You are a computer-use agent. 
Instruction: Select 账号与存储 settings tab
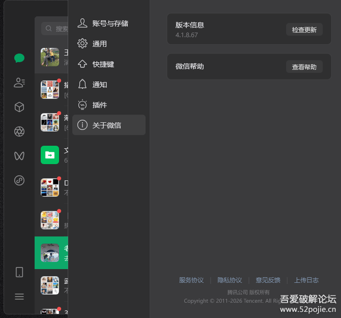[x=109, y=23]
